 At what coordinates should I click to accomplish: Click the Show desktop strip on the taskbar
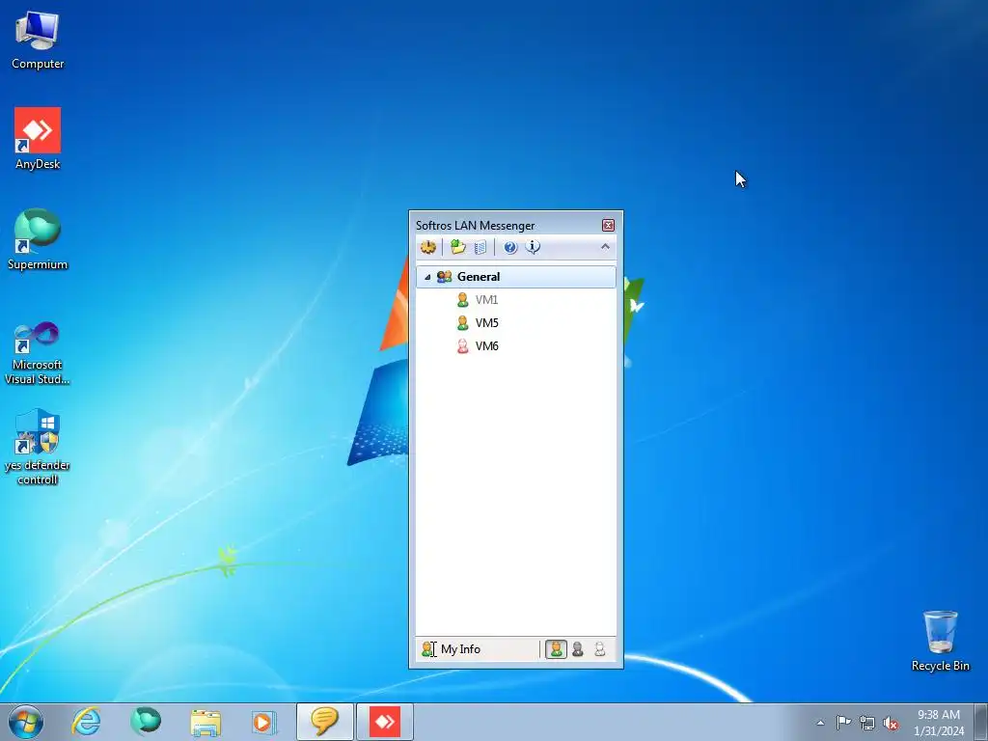point(981,722)
